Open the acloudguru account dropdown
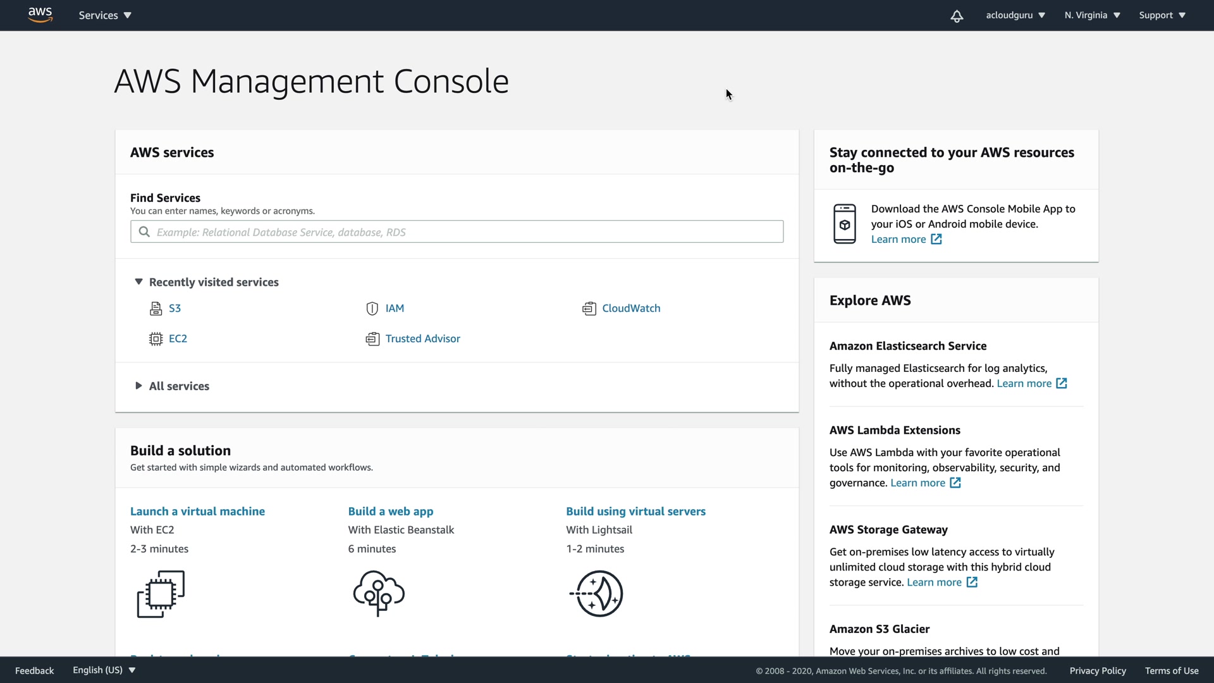Screen dimensions: 1214x683 (1015, 15)
